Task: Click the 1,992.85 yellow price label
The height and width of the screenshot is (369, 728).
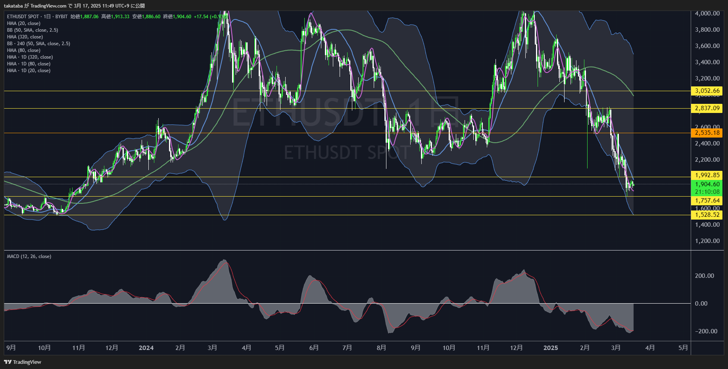Action: click(x=707, y=175)
